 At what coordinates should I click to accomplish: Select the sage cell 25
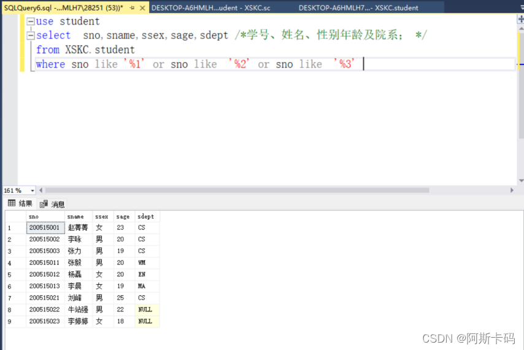[124, 298]
